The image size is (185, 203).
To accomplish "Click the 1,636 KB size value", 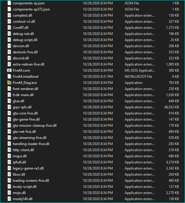I will (172, 95).
